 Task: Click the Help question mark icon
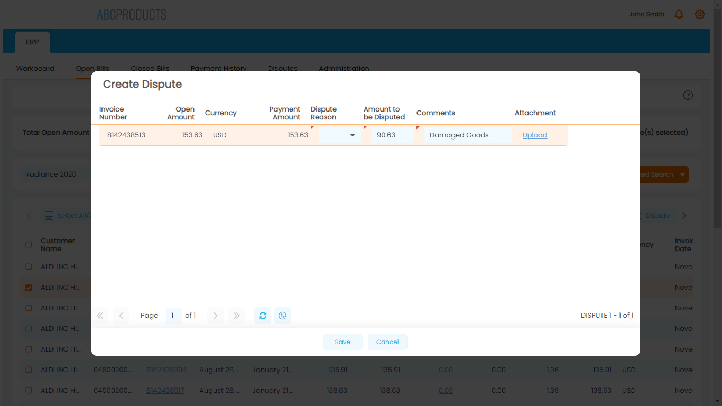coord(688,95)
